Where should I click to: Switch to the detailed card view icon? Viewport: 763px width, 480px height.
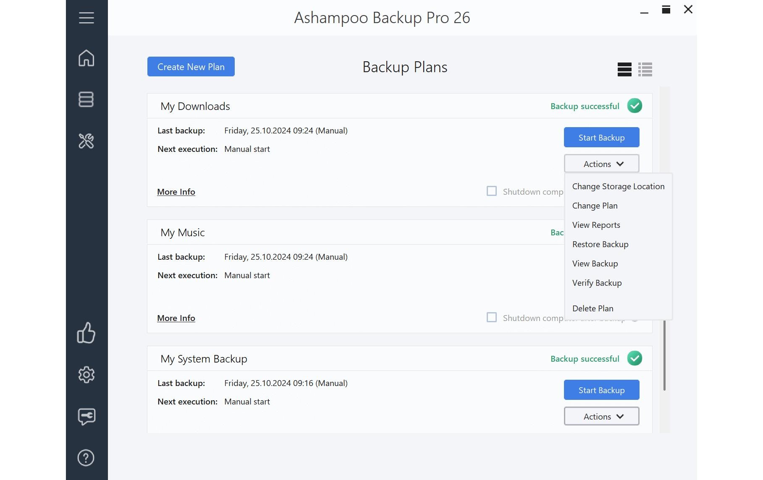(624, 69)
